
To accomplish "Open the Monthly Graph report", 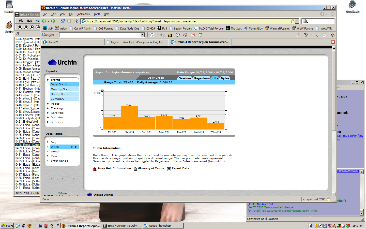I will 65,89.
